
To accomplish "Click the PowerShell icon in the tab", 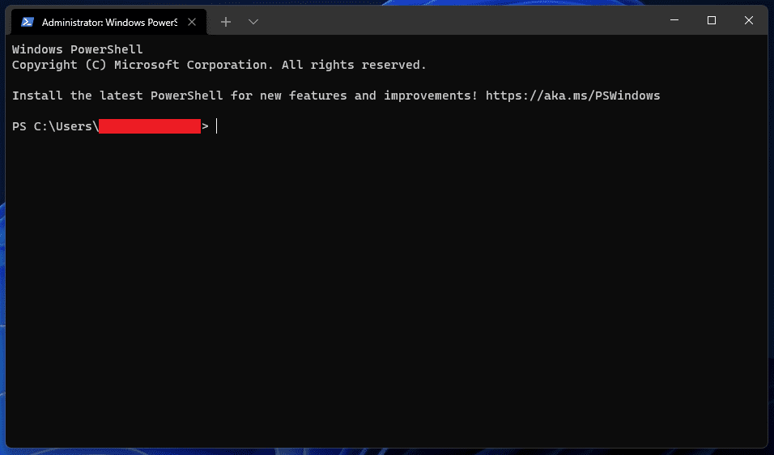I will pos(28,22).
